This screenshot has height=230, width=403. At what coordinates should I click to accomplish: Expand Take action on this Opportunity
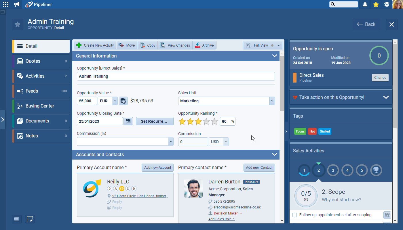tap(386, 97)
